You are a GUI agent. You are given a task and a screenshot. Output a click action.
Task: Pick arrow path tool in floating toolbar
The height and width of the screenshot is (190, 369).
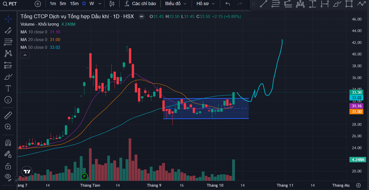click(362, 4)
